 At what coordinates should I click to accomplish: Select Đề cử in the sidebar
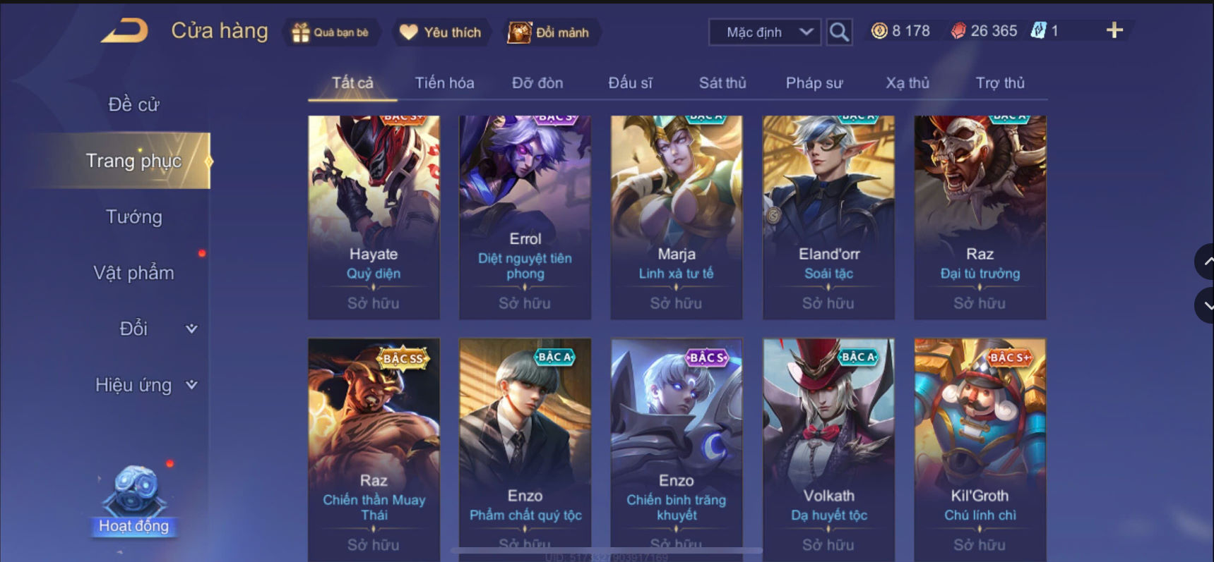133,104
